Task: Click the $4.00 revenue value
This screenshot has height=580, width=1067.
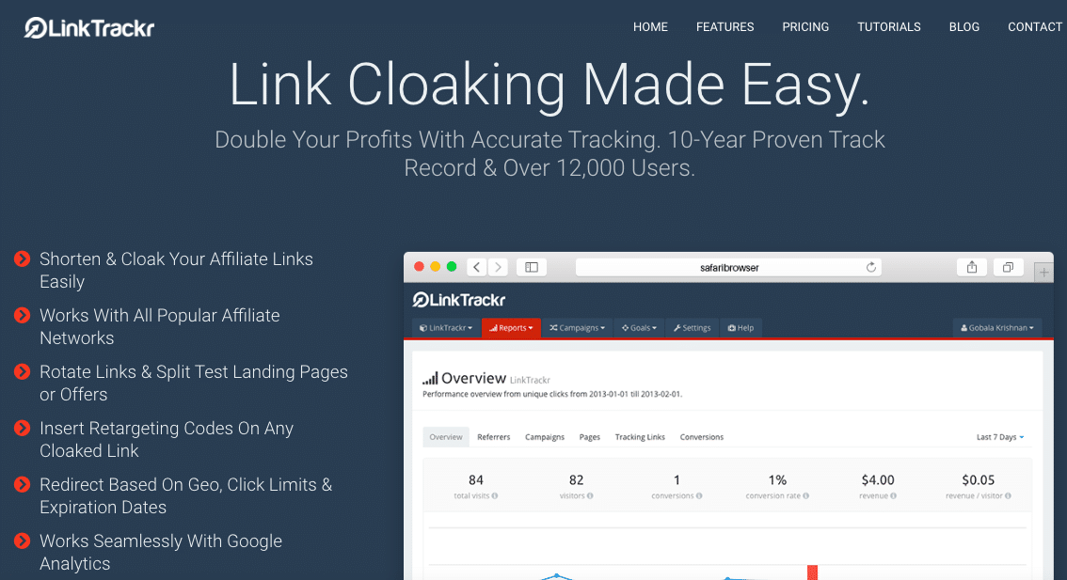Action: pyautogui.click(x=878, y=480)
